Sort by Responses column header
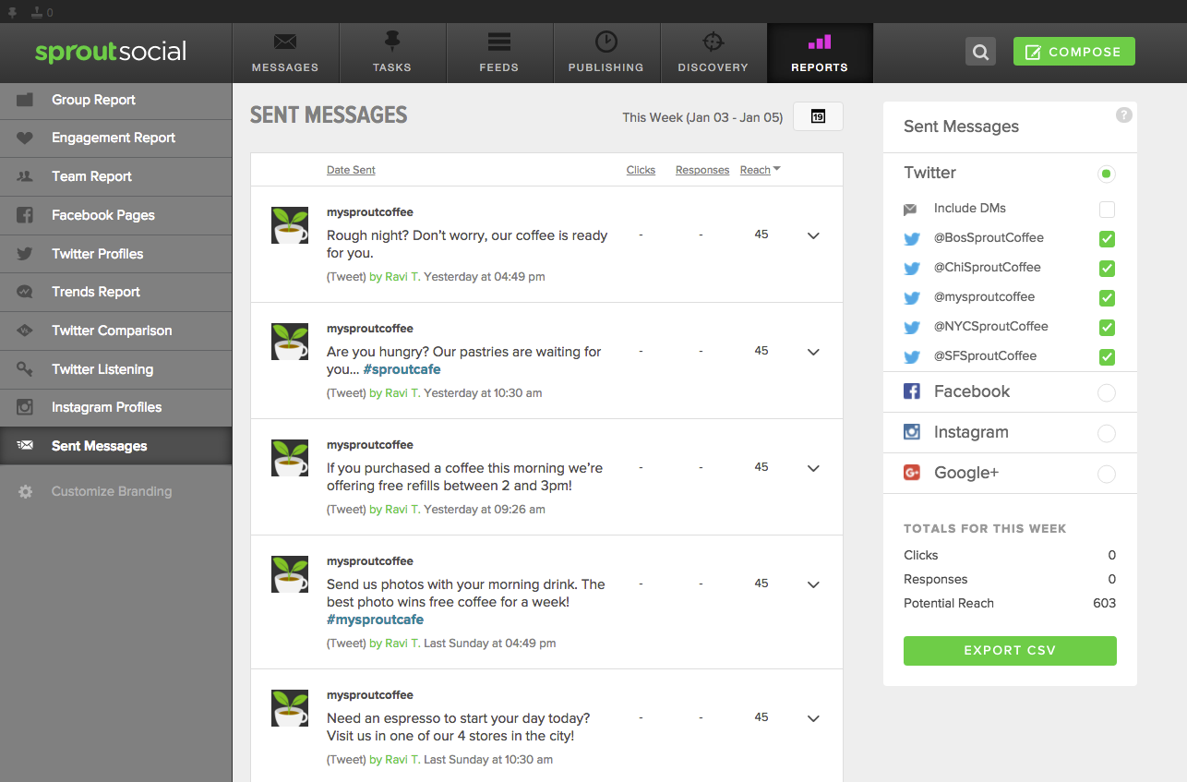Screen dimensions: 1187x782 702,170
